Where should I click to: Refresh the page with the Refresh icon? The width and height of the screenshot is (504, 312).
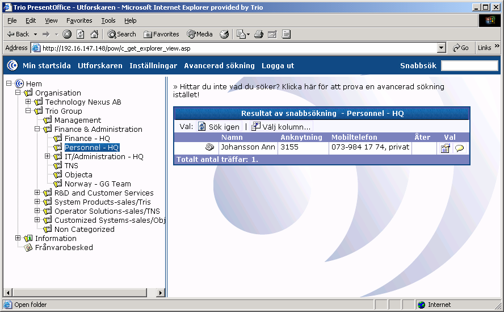pyautogui.click(x=81, y=34)
